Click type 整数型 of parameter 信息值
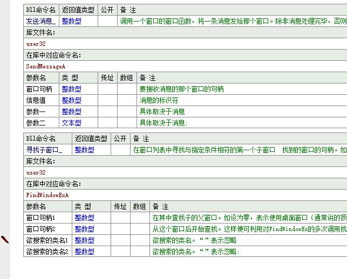 coord(71,100)
